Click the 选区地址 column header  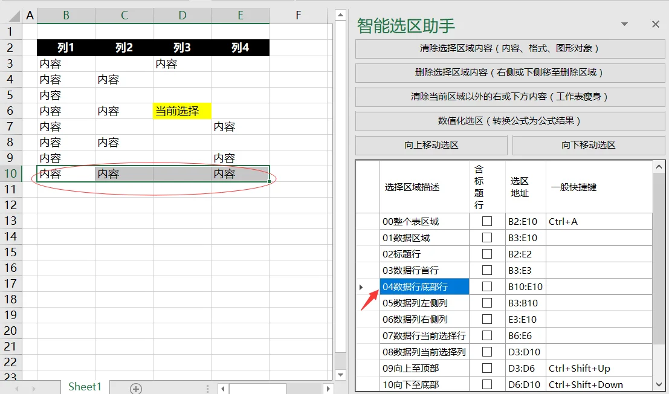click(x=526, y=187)
